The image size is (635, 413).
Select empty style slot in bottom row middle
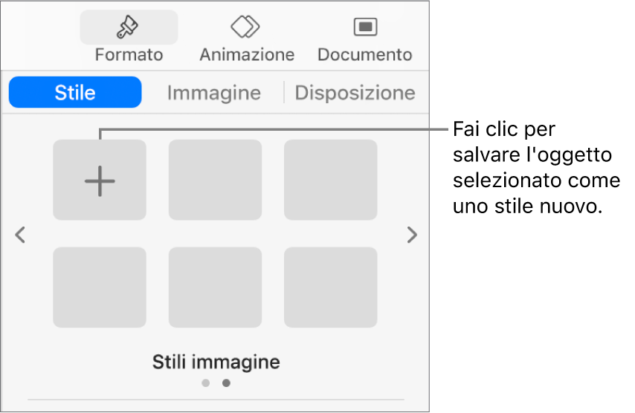[x=215, y=287]
